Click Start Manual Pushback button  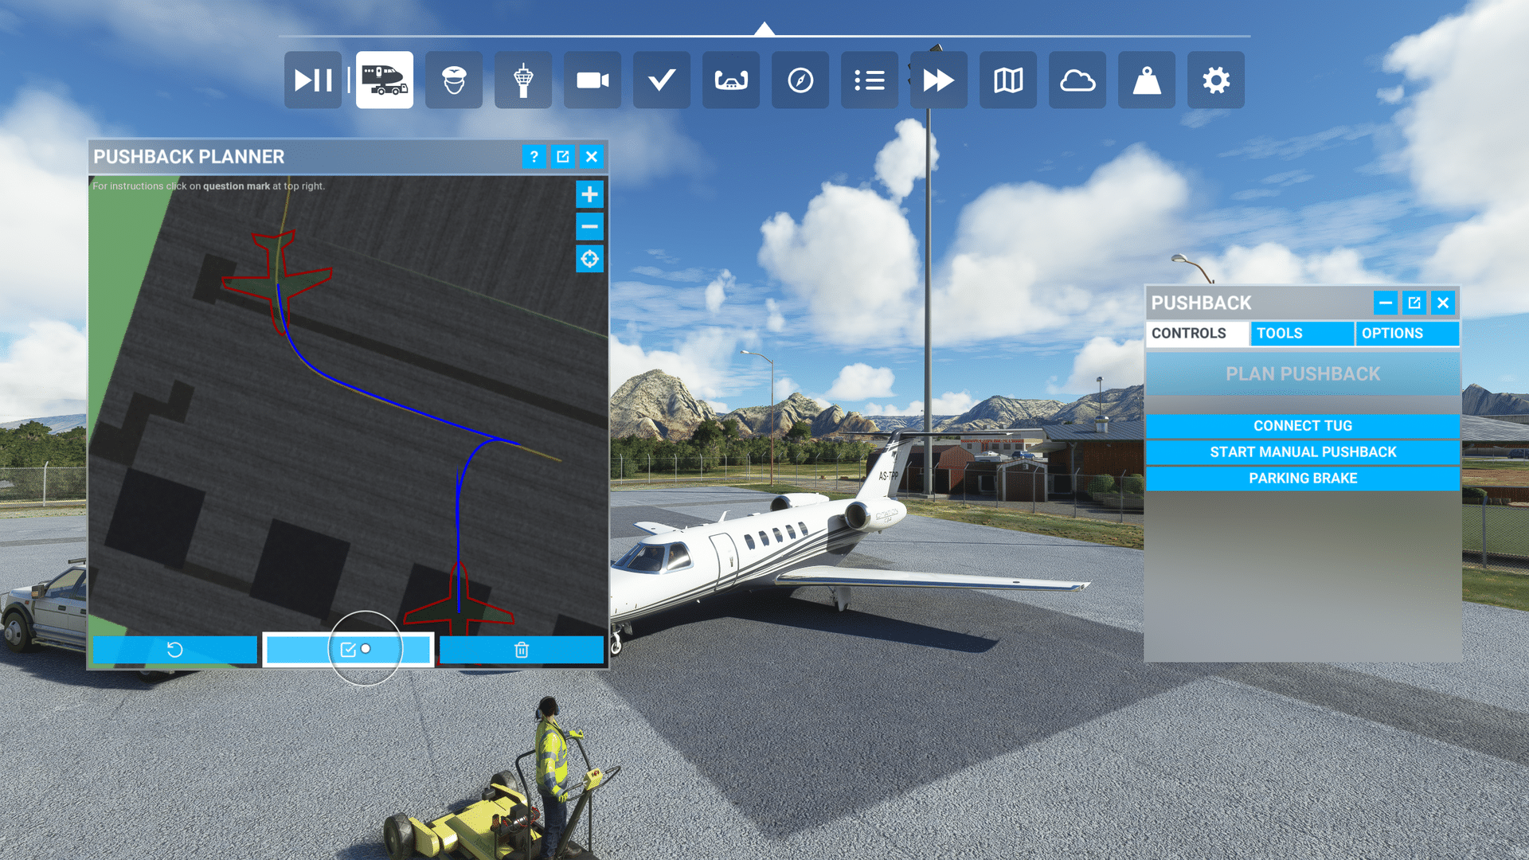click(x=1303, y=452)
